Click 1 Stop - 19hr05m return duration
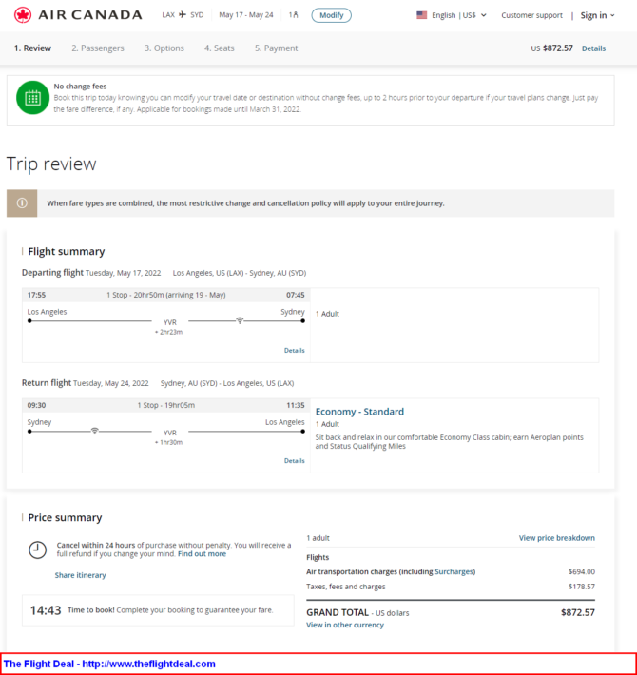This screenshot has width=637, height=675. (x=166, y=405)
